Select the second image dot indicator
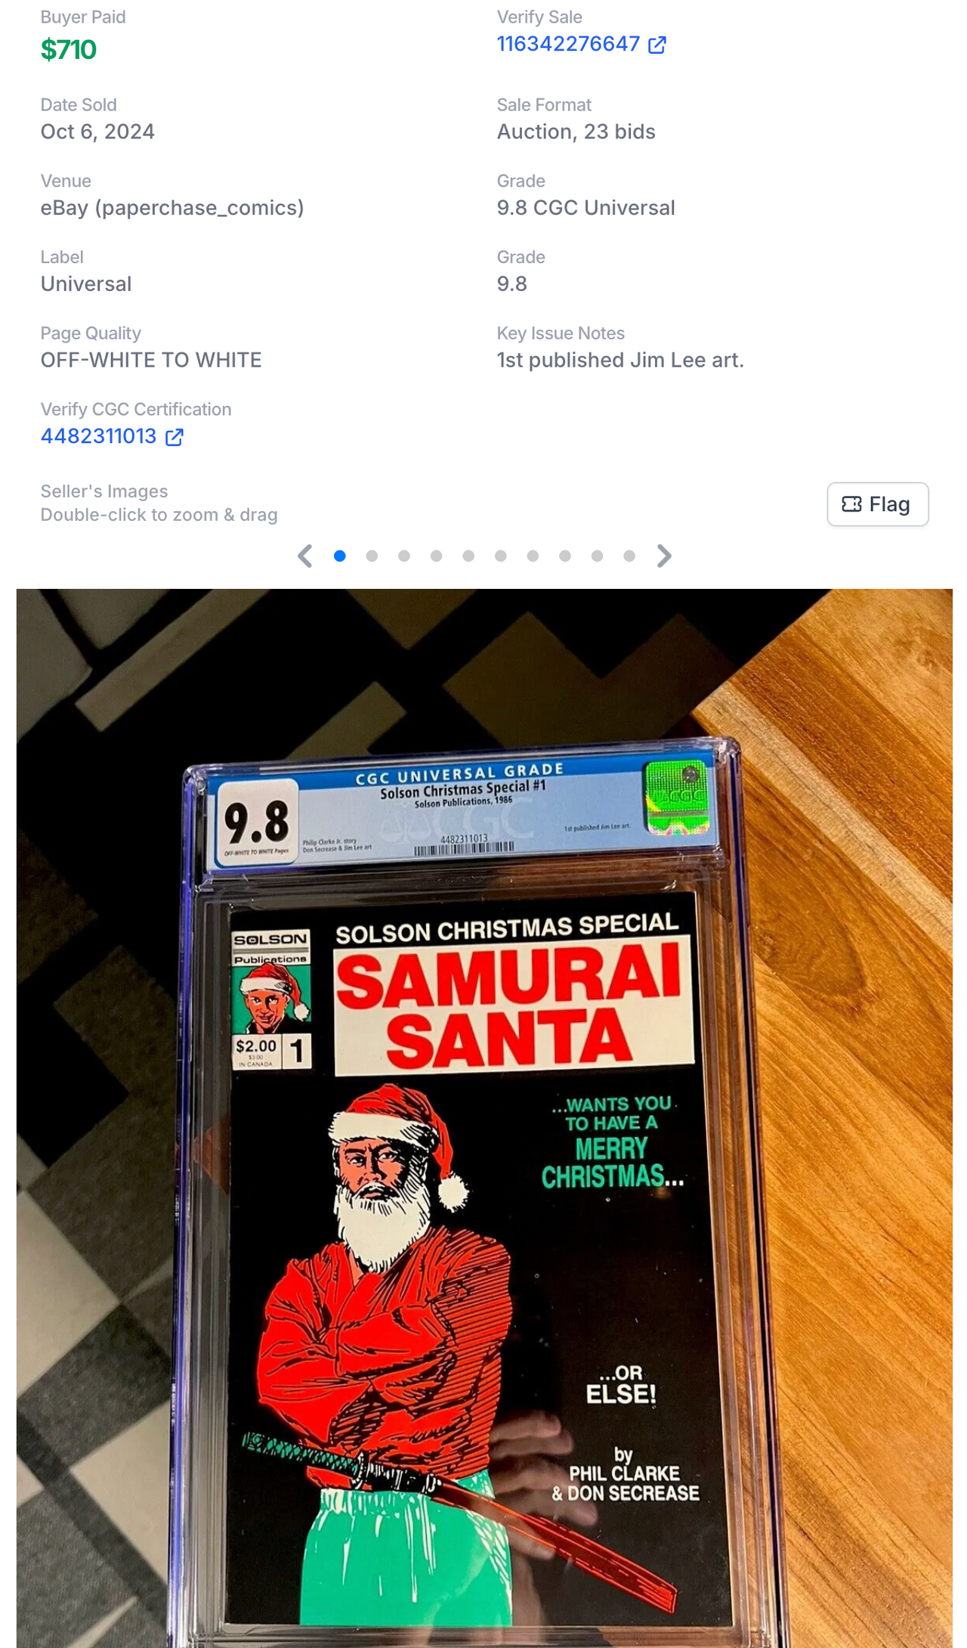967x1648 pixels. pos(372,556)
